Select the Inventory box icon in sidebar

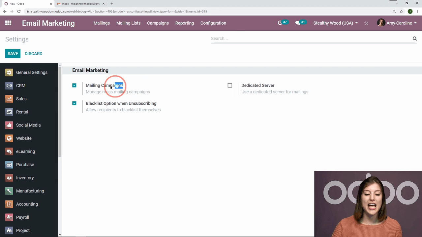9,178
